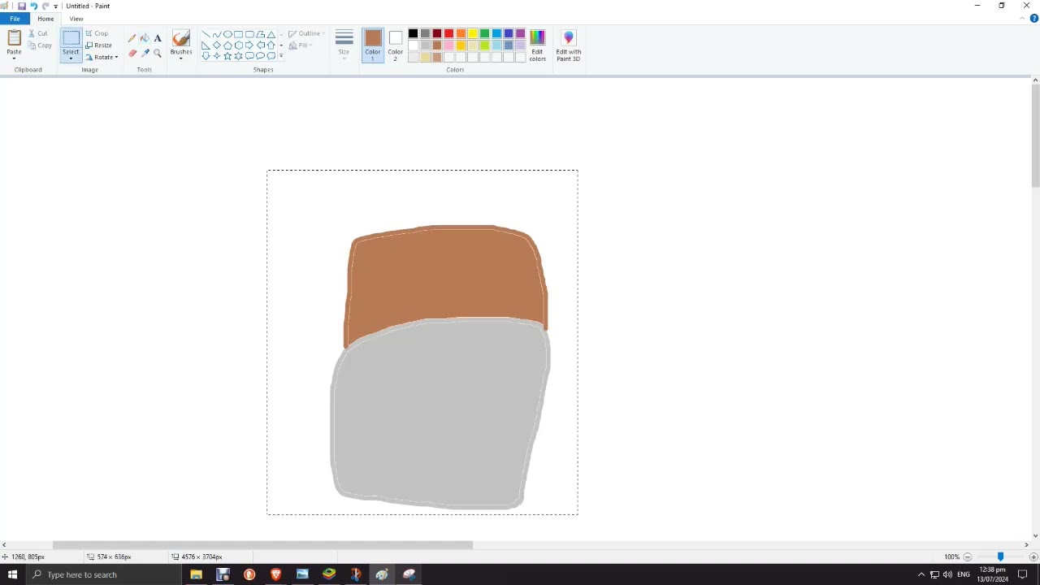
Task: Pick the yellow color swatch
Action: tap(473, 33)
